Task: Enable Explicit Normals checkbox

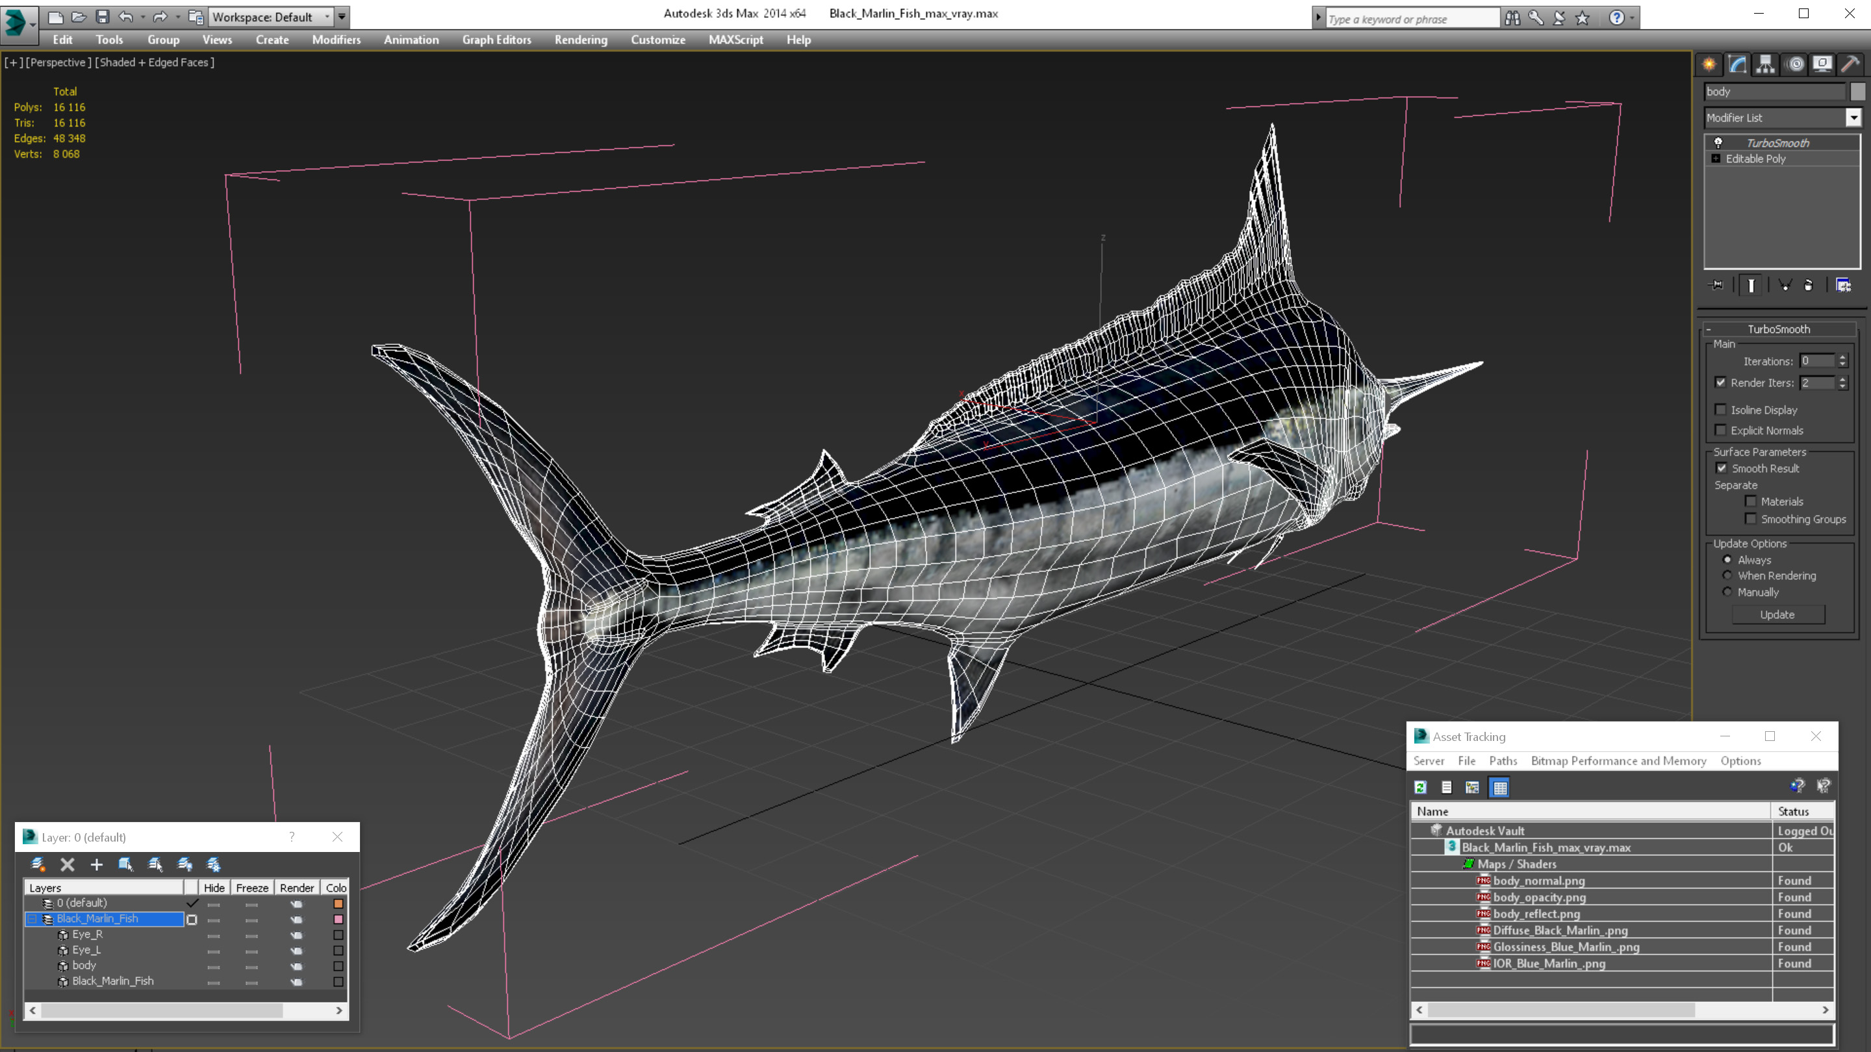Action: click(x=1721, y=430)
